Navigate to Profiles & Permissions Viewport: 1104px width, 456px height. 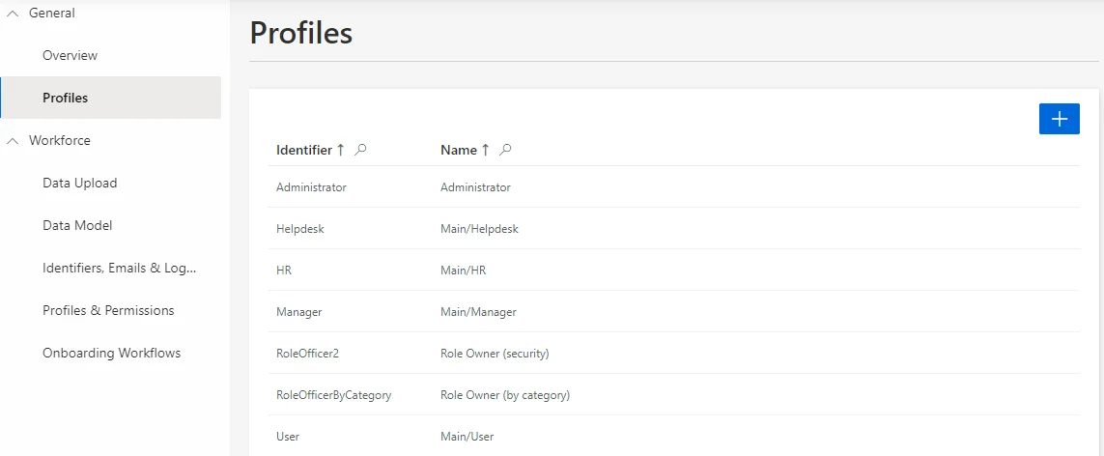[x=108, y=311]
